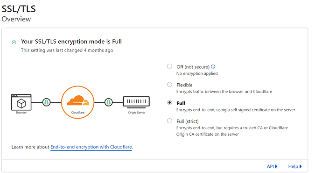Select the Full (strict) radio button
The image size is (322, 173).
click(169, 121)
